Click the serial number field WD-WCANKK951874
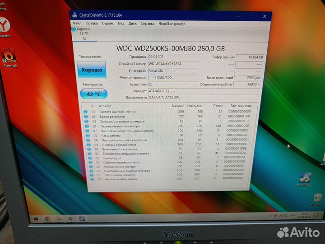Viewport: 325px width, 244px height. (173, 64)
